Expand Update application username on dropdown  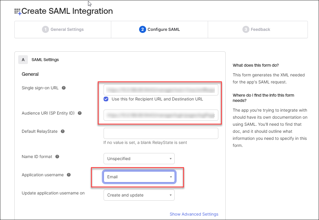(x=139, y=195)
